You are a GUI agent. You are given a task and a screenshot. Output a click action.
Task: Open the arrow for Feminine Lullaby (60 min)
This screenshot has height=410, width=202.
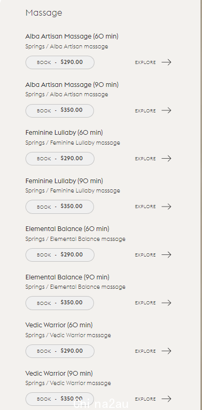(166, 159)
